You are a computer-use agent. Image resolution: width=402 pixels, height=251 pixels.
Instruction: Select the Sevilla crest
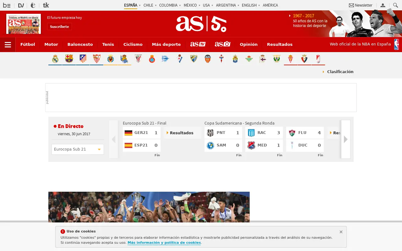[97, 59]
